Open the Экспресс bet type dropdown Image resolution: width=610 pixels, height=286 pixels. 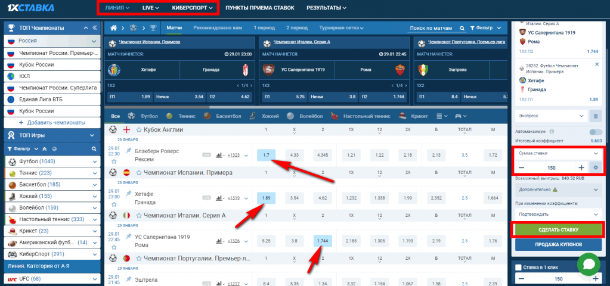point(551,116)
